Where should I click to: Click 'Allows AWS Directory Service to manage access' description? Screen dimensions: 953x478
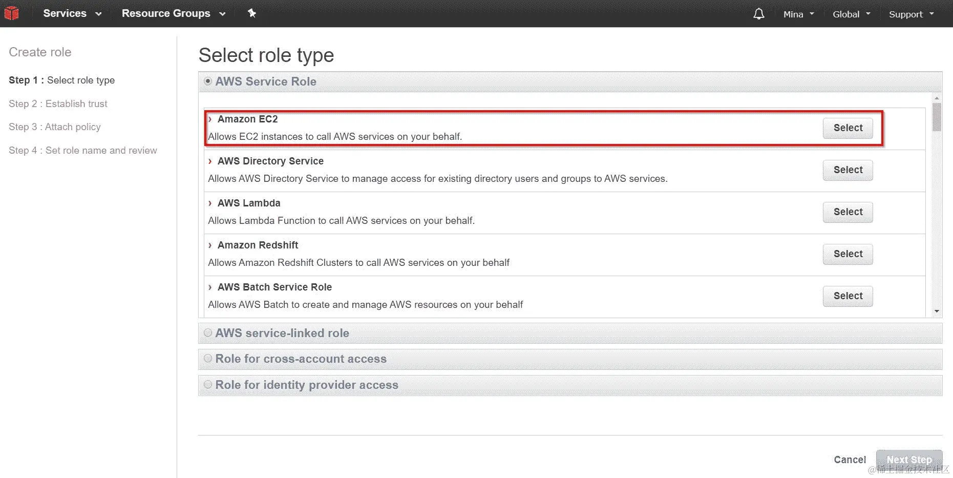pyautogui.click(x=438, y=179)
